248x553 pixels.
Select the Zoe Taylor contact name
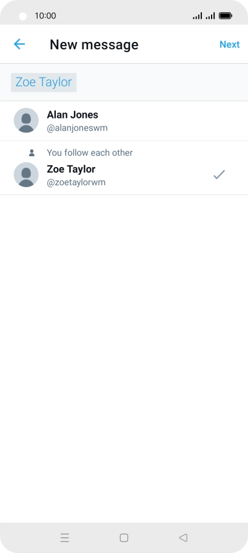(71, 170)
